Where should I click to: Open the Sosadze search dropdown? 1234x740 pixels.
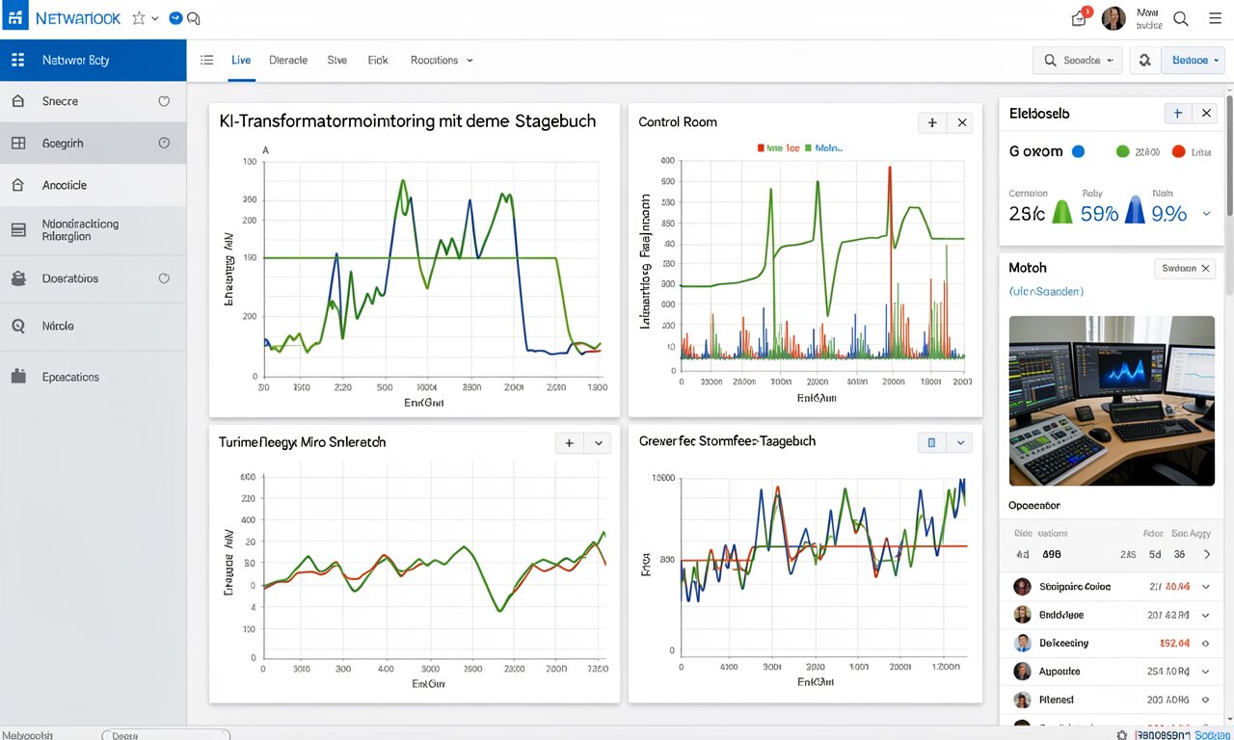coord(1078,60)
